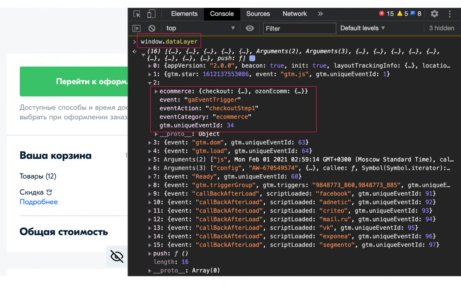Click the Общая стоимость heading
The image size is (461, 284).
pyautogui.click(x=64, y=232)
